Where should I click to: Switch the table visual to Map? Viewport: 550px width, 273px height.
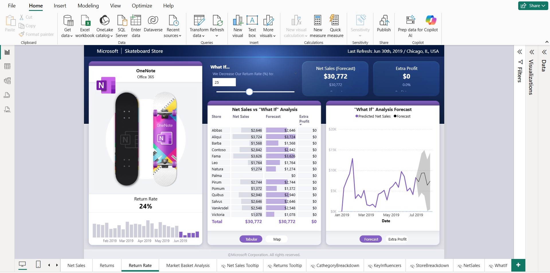[277, 239]
